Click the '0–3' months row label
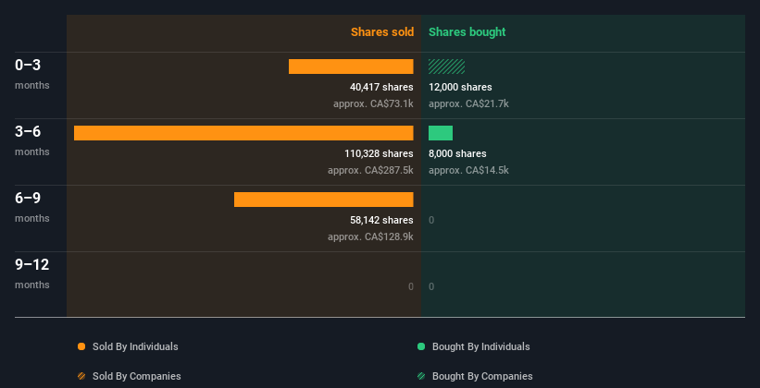Image resolution: width=760 pixels, height=388 pixels. [x=28, y=65]
